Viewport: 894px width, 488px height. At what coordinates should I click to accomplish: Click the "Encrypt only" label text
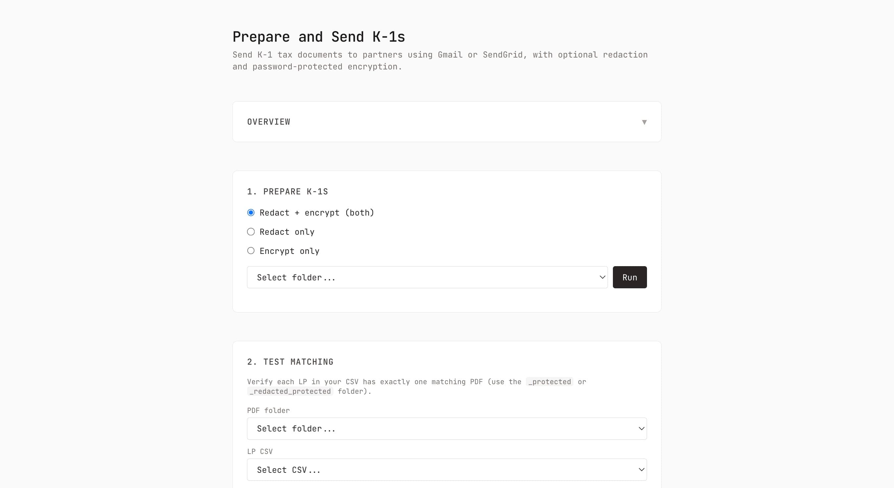[x=289, y=251]
